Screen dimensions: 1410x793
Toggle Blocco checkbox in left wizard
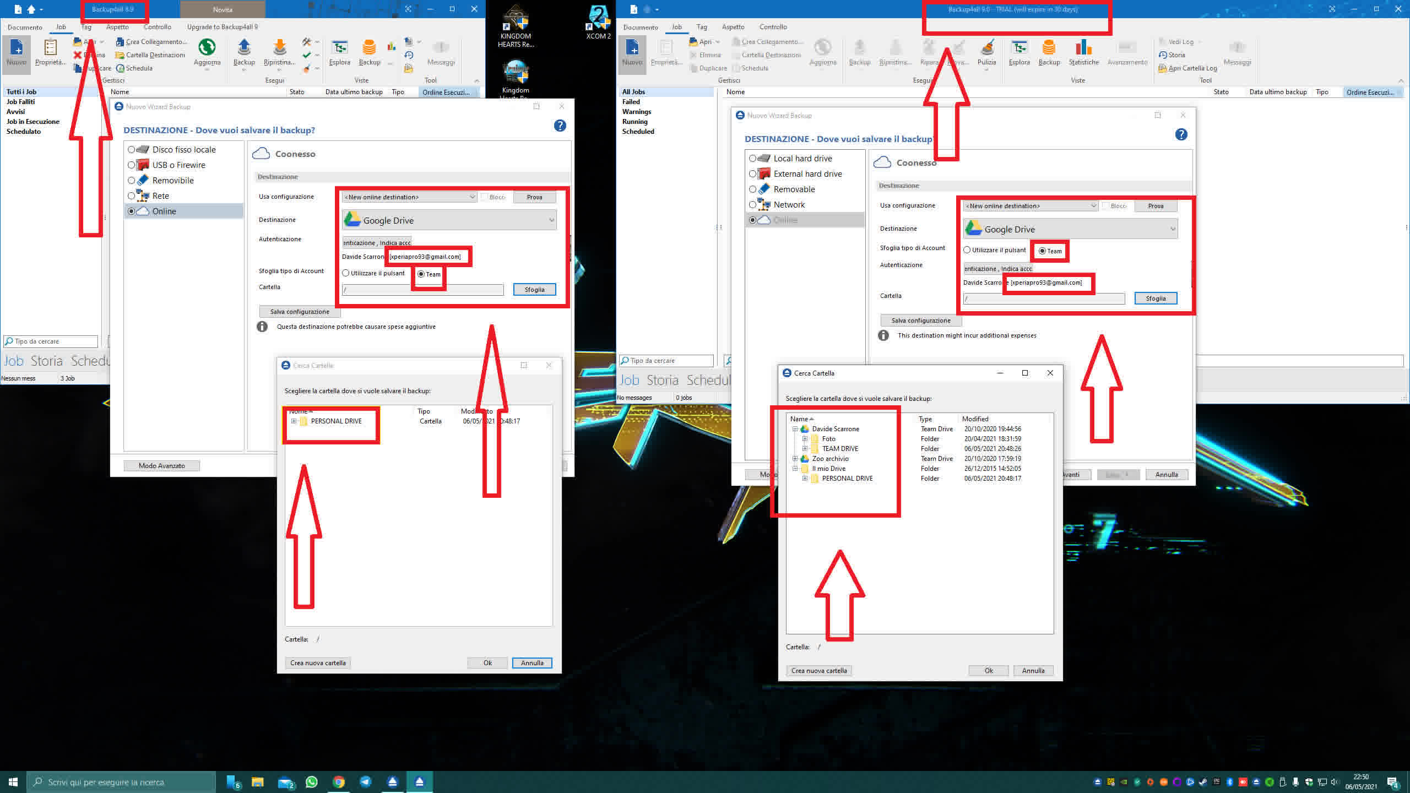[485, 197]
